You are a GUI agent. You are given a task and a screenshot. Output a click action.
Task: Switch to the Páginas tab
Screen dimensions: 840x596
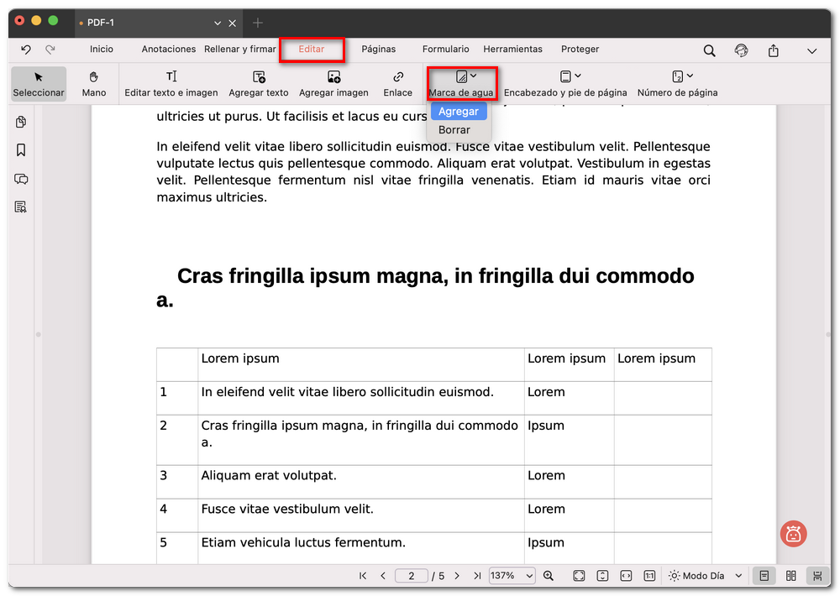pos(378,50)
